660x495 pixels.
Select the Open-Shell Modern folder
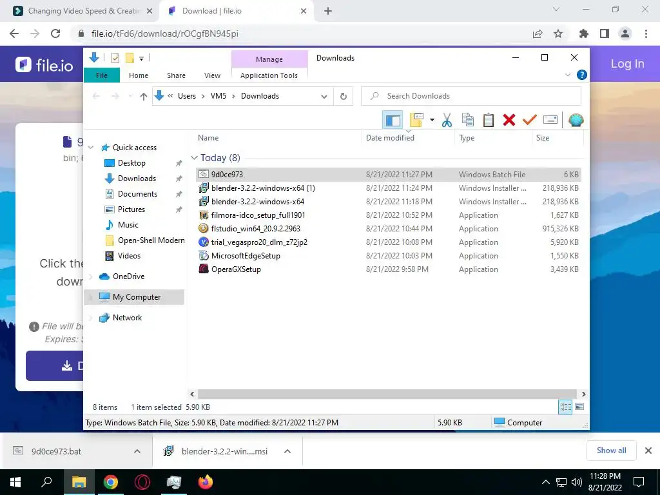(151, 240)
